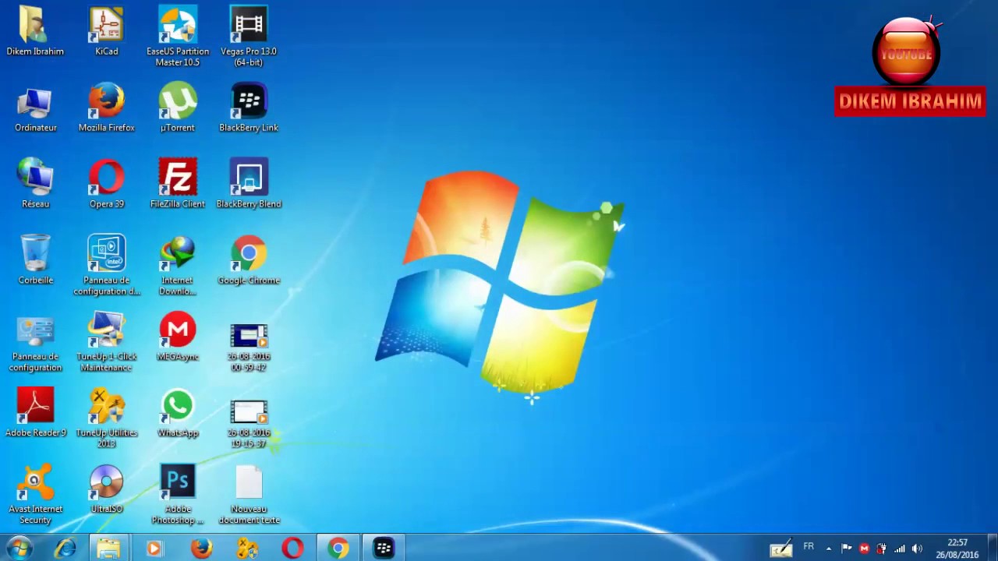The width and height of the screenshot is (998, 561).
Task: Open Windows Explorer from the taskbar
Action: pyautogui.click(x=109, y=549)
